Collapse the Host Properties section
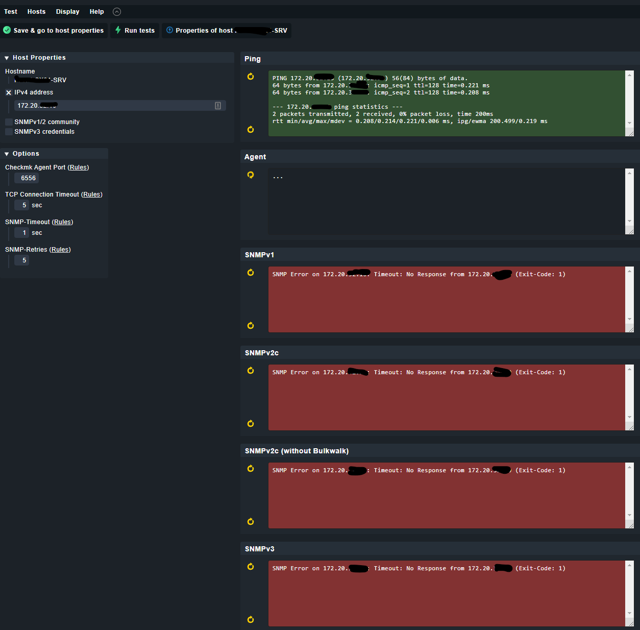 [x=7, y=58]
